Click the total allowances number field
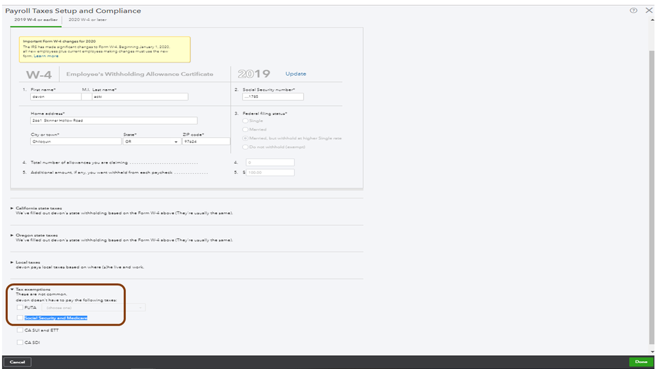The width and height of the screenshot is (657, 369). click(270, 162)
